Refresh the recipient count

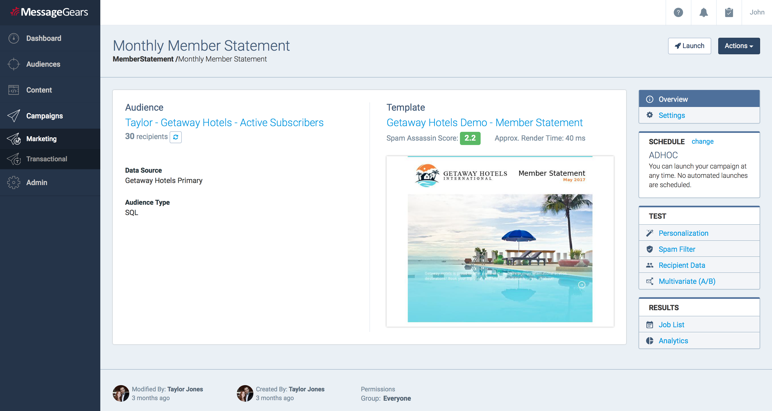tap(176, 137)
